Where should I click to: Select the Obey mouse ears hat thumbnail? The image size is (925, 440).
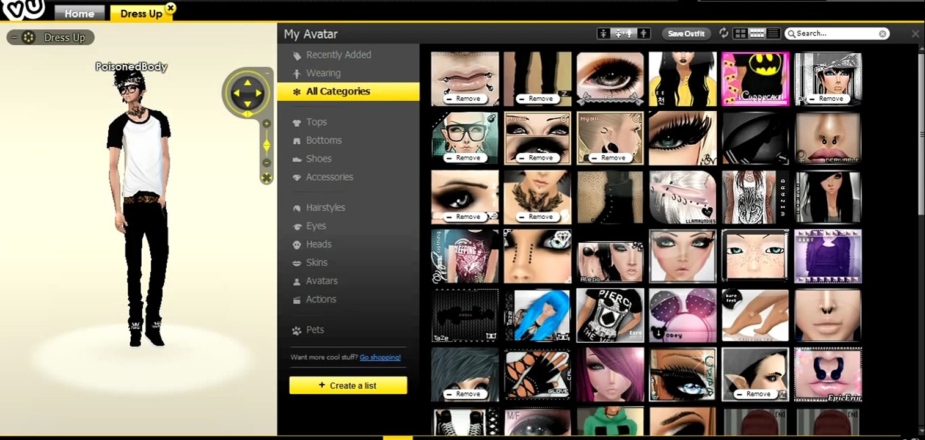tap(682, 315)
